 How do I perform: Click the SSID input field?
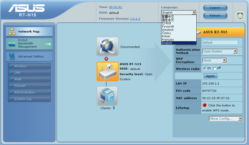(220, 42)
